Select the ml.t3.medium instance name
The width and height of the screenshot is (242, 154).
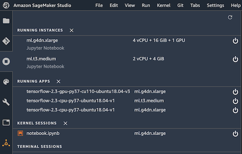pyautogui.click(x=41, y=59)
